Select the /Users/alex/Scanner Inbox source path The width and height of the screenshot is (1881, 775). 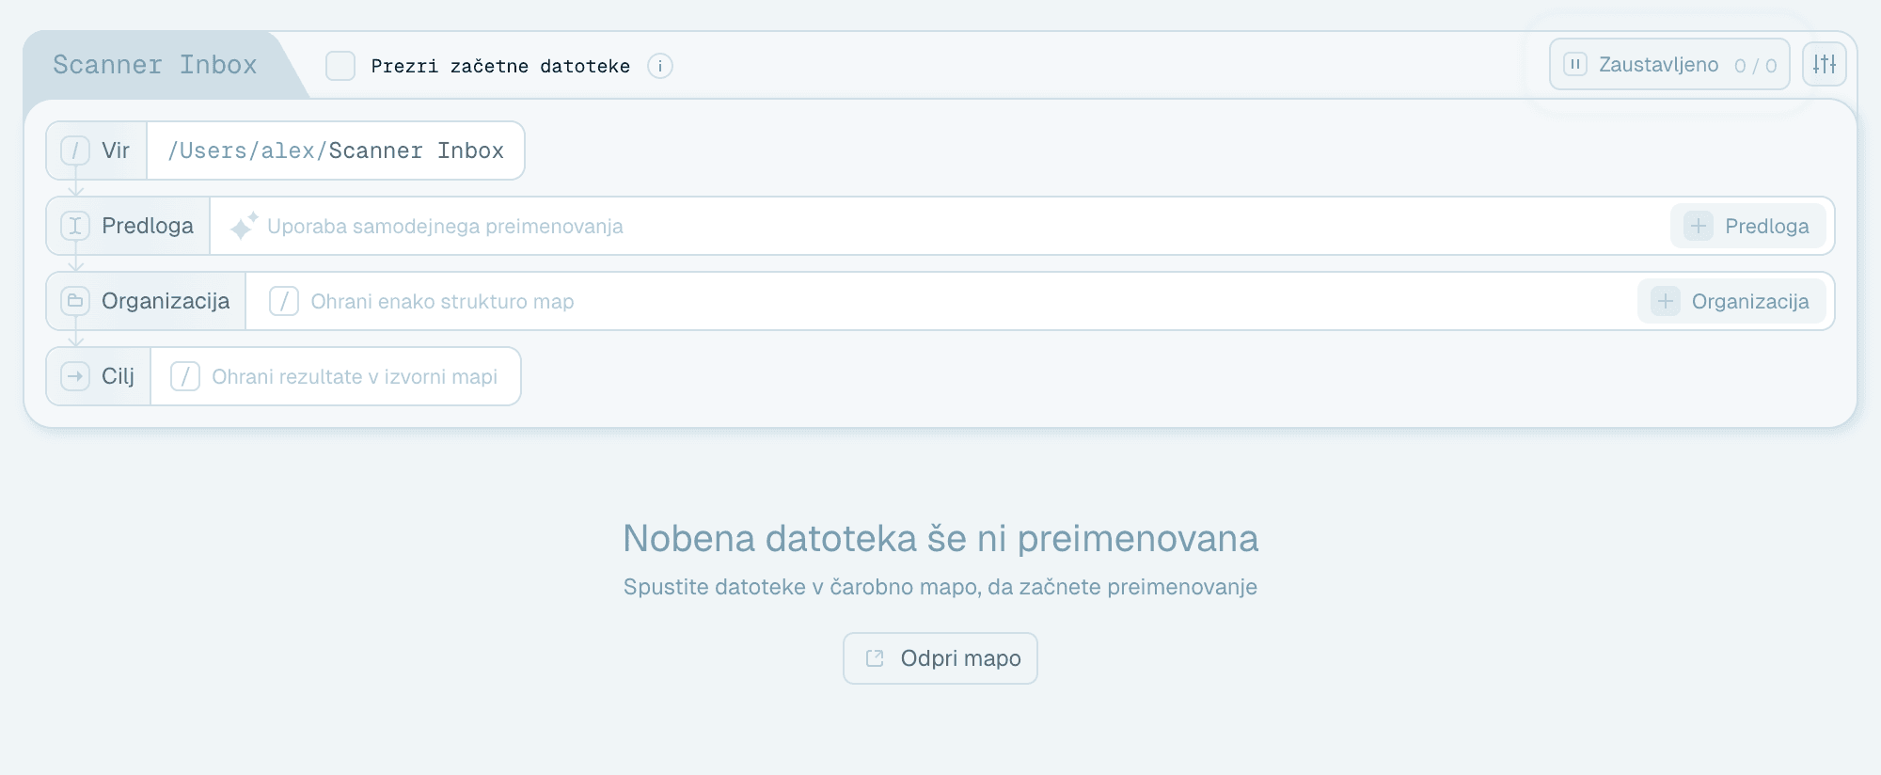tap(336, 150)
